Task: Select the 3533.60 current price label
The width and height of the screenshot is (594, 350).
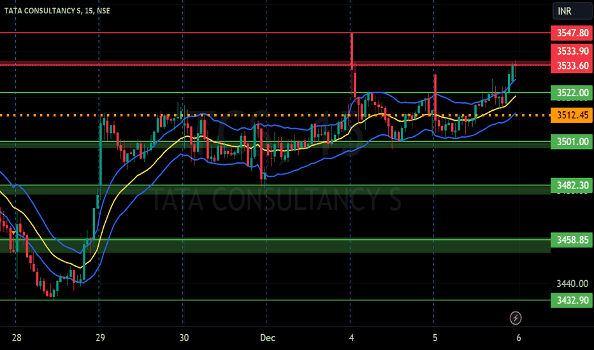Action: pyautogui.click(x=572, y=66)
